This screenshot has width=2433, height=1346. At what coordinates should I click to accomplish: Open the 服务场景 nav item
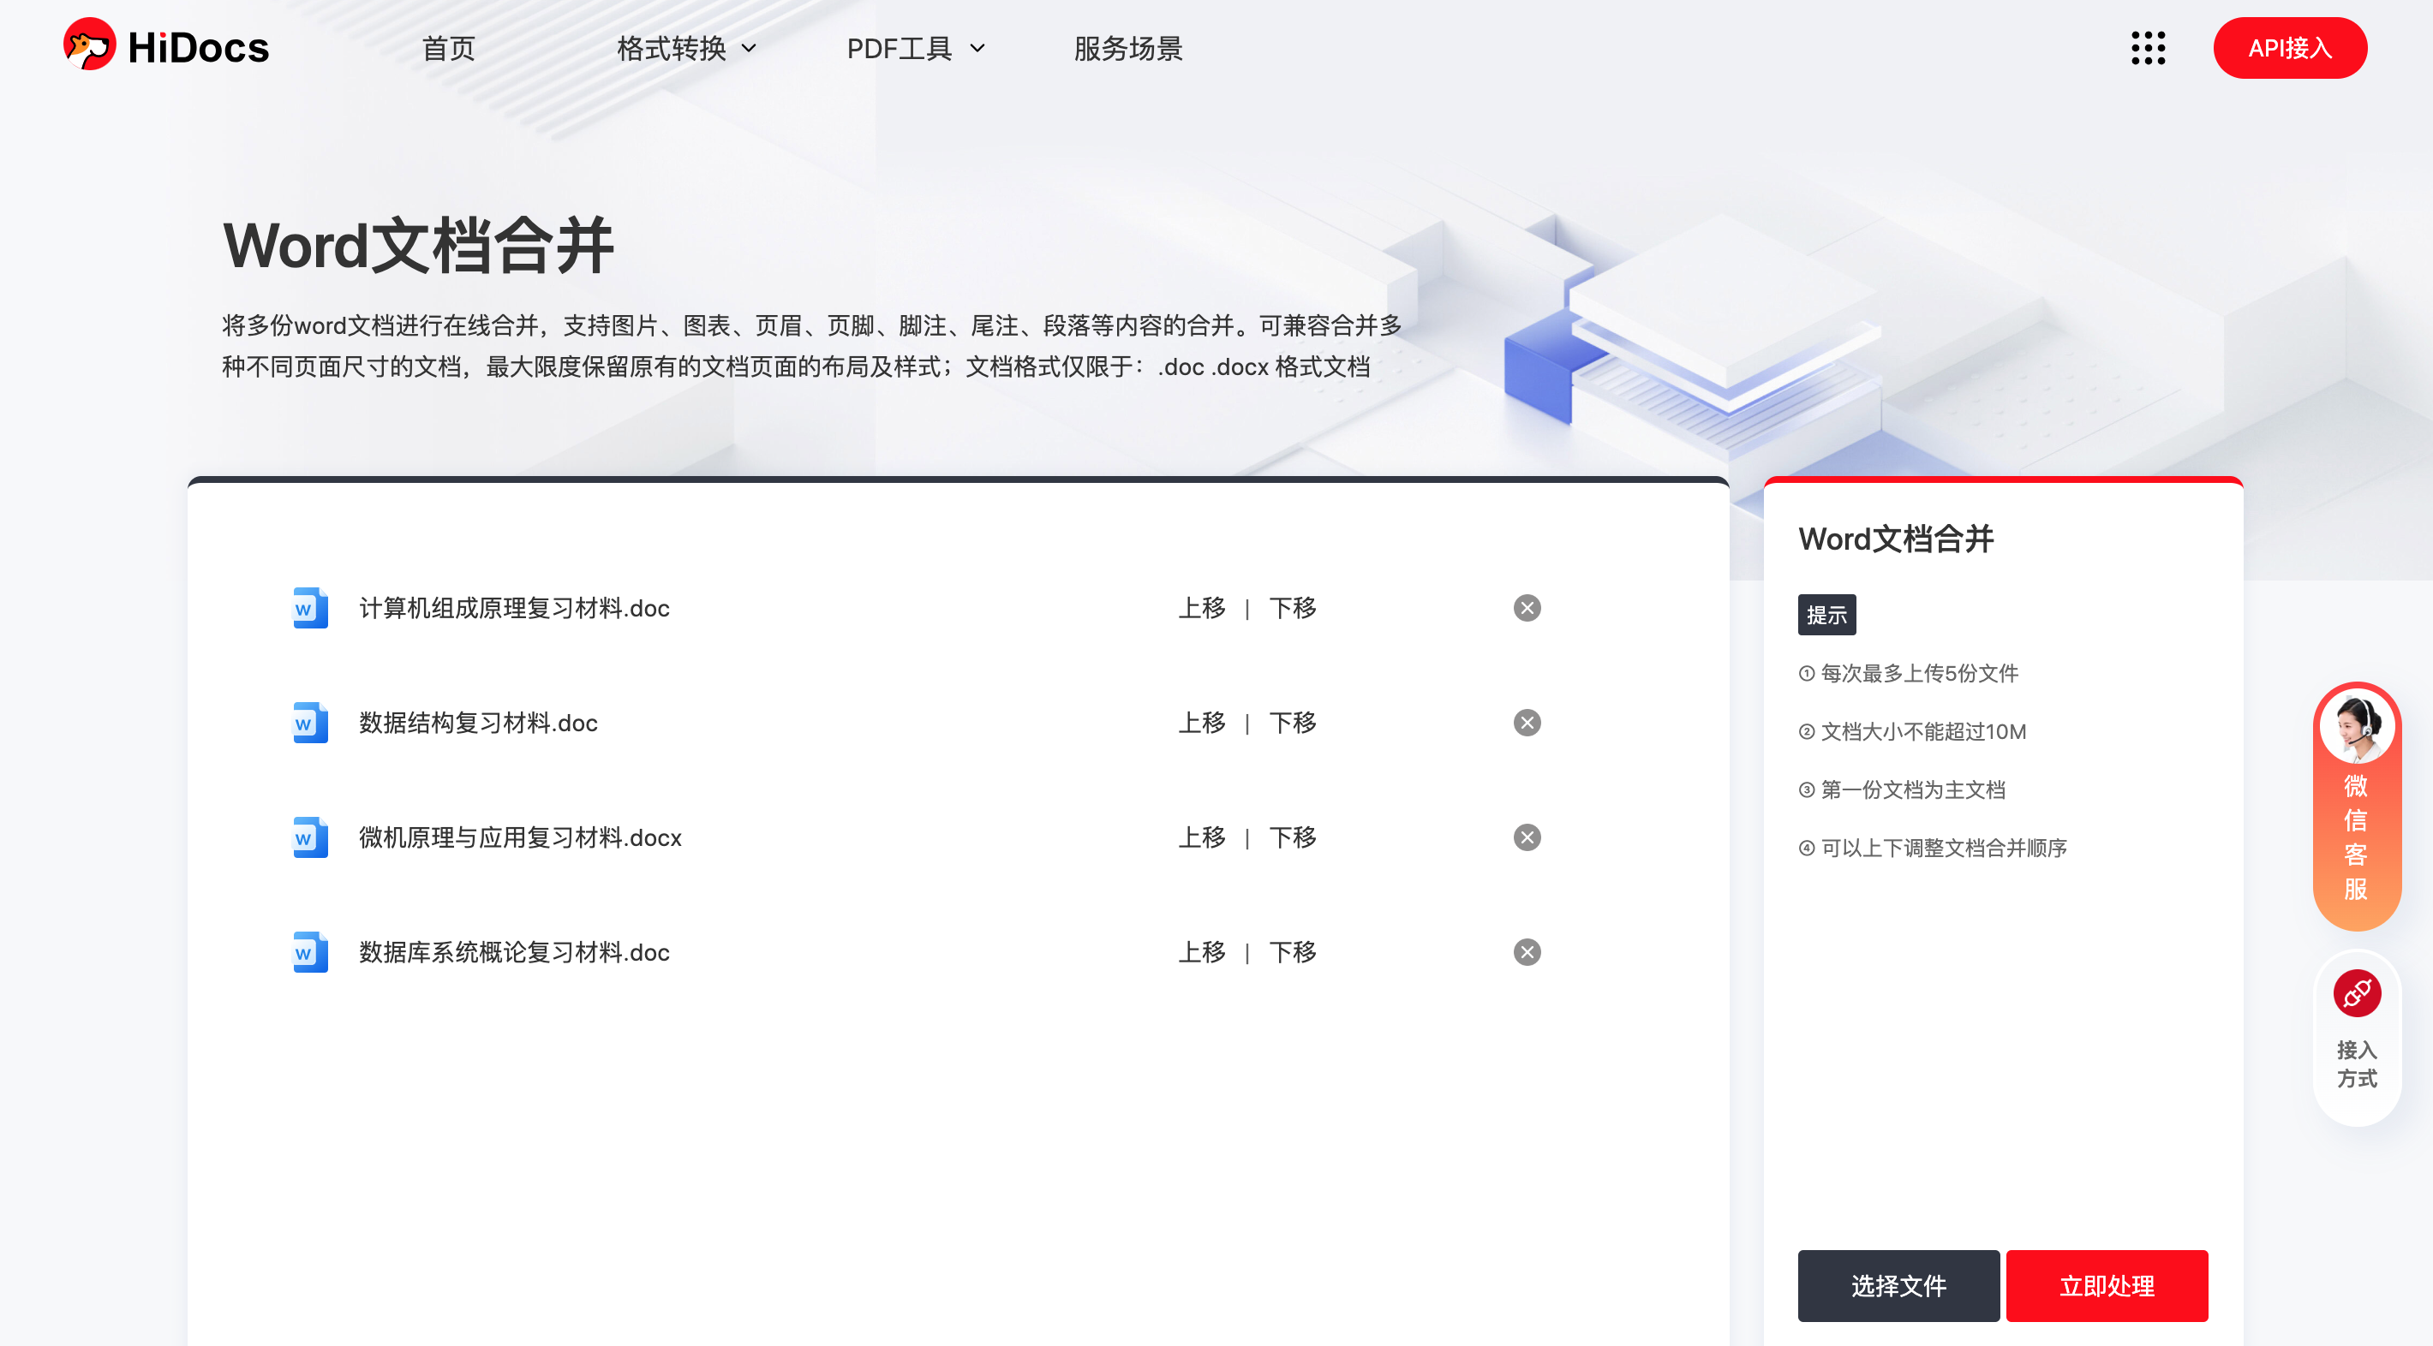1127,48
